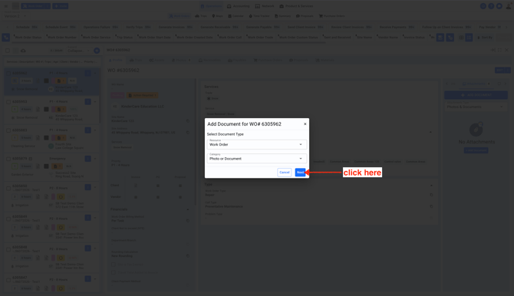Open the Operations module tab
Viewport: 514px width, 296px height.
[x=211, y=6]
